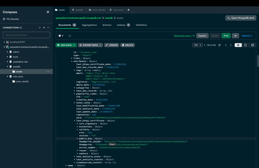
Task: Refresh the document list
Action: click(x=219, y=45)
